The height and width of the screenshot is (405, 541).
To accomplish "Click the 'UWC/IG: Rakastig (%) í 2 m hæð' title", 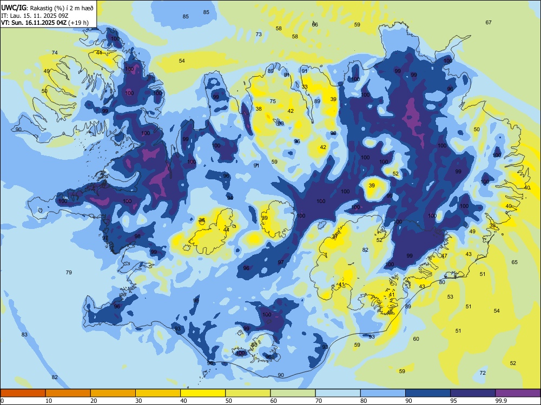I will click(x=47, y=8).
